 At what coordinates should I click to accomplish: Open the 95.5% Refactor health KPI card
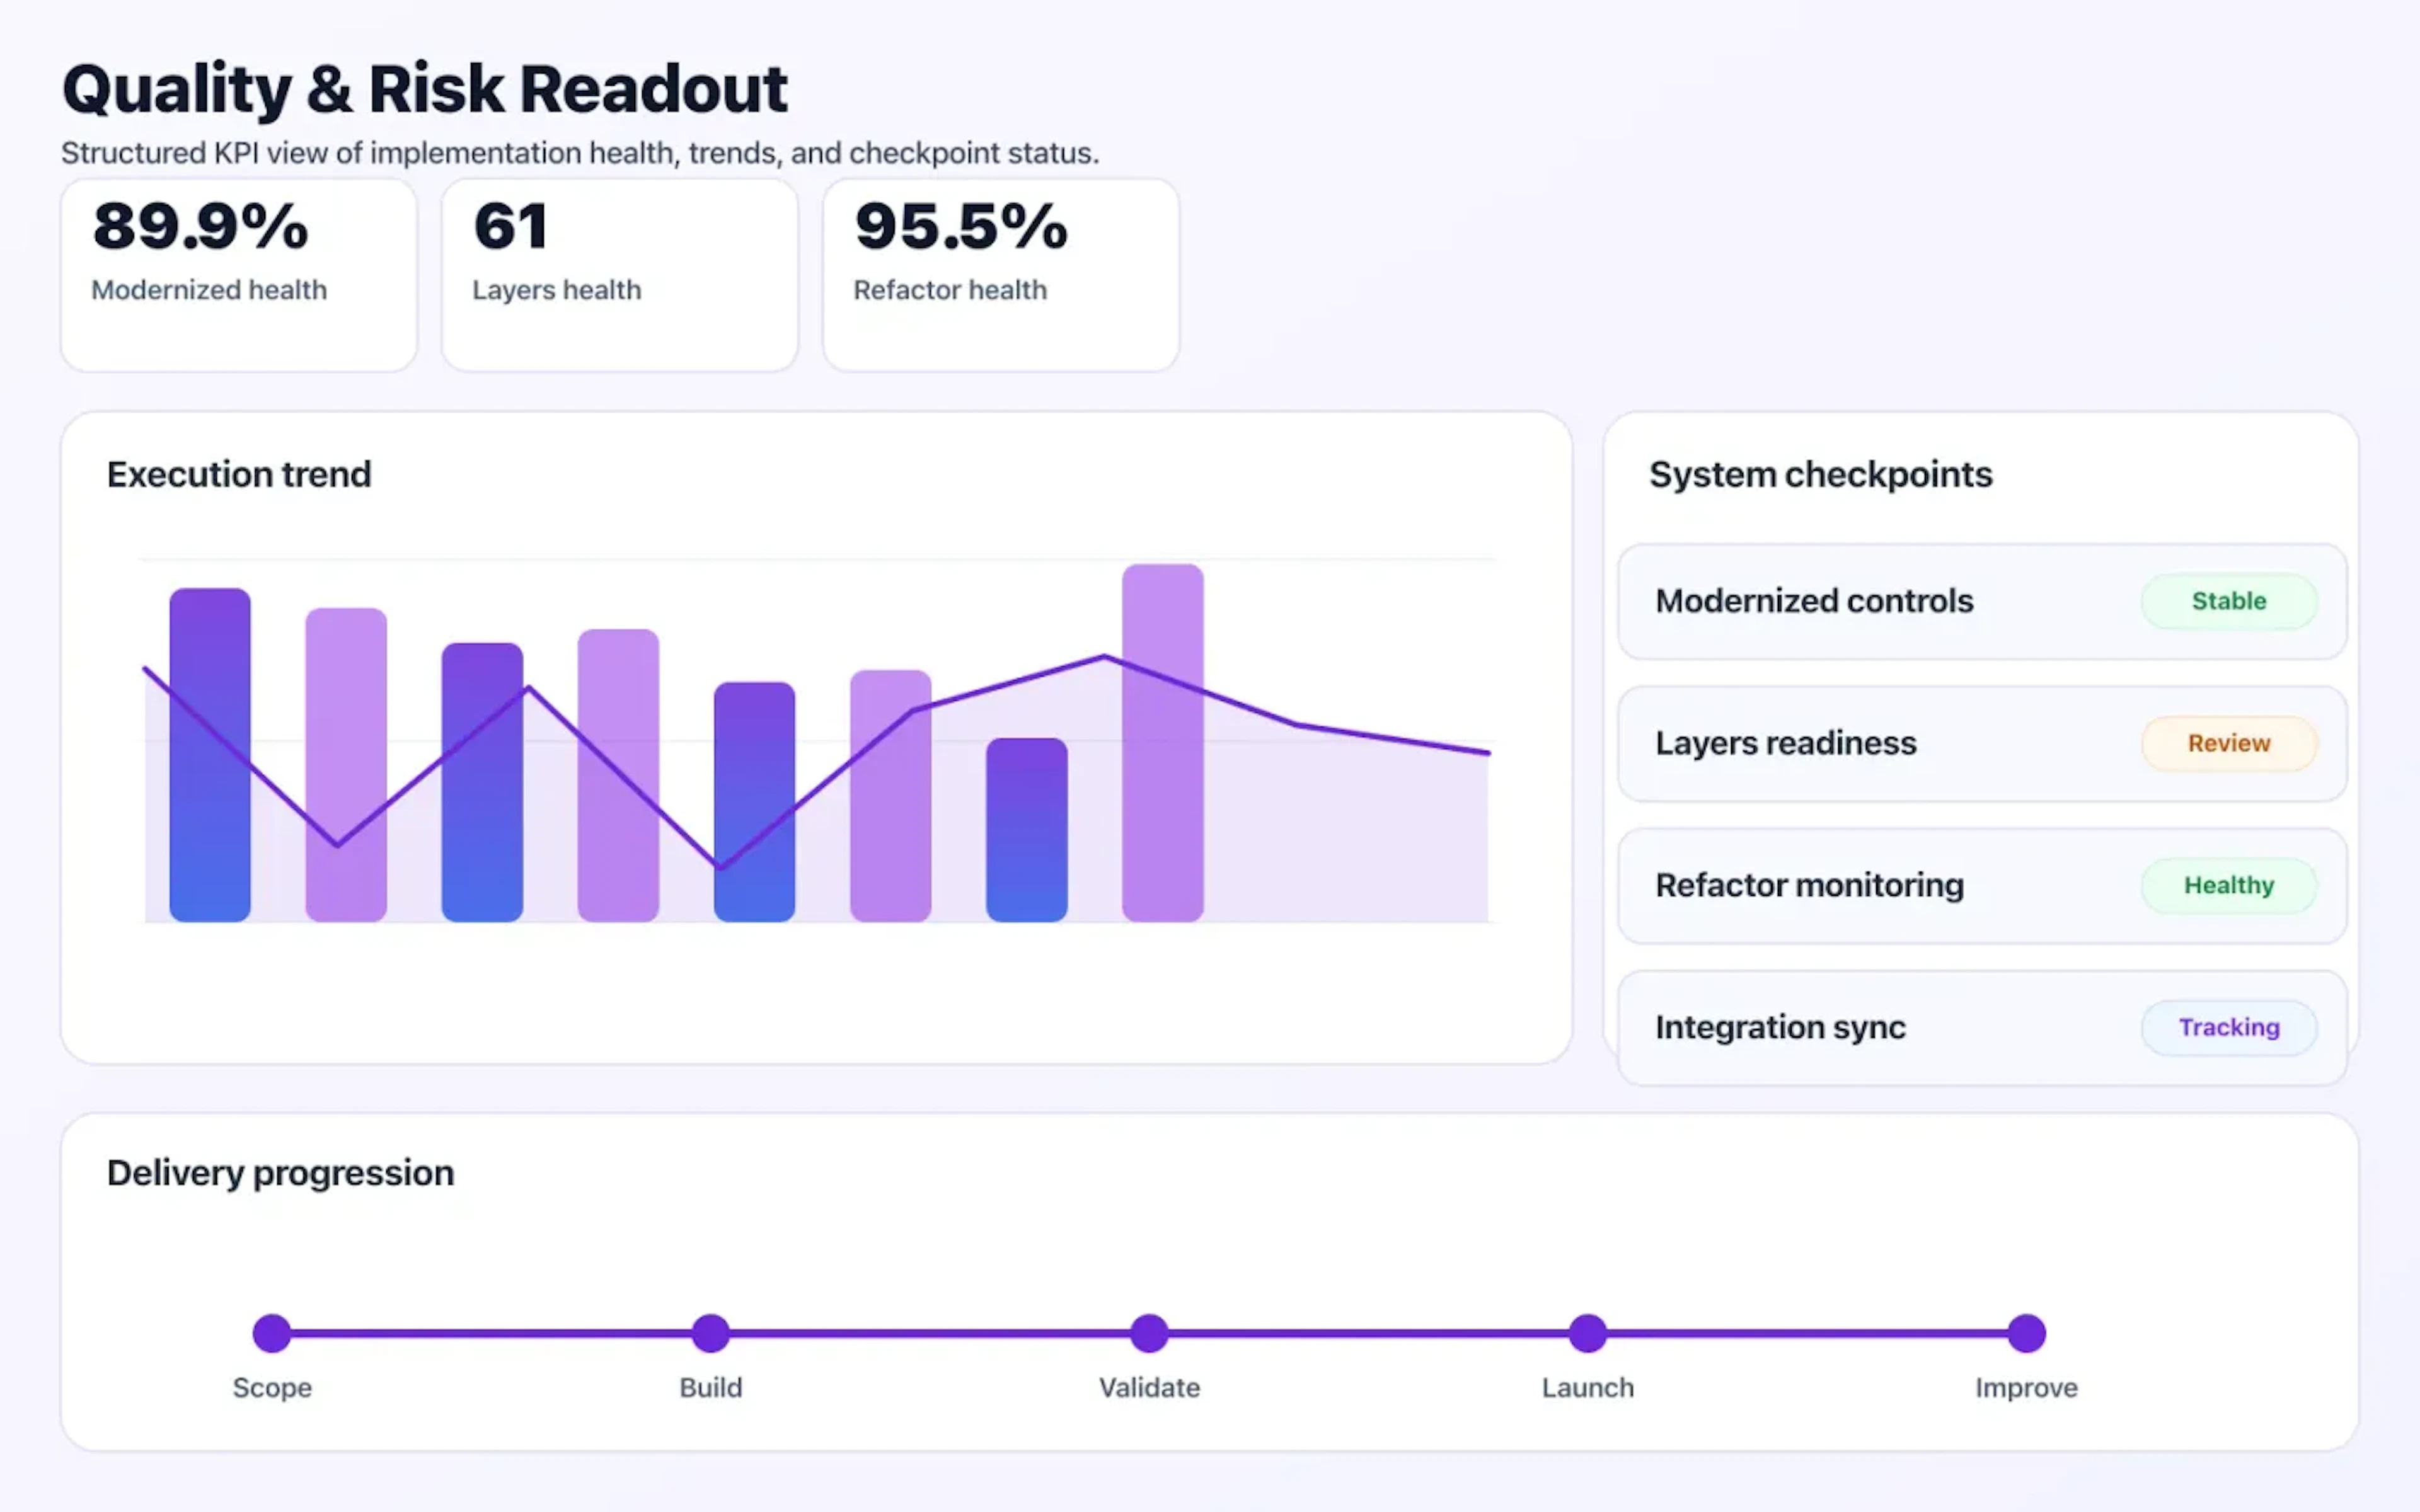999,273
